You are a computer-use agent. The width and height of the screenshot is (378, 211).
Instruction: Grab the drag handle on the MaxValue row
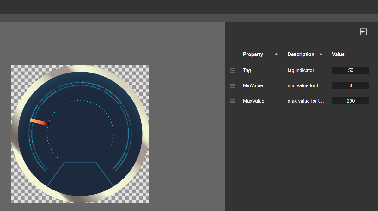[x=232, y=101]
